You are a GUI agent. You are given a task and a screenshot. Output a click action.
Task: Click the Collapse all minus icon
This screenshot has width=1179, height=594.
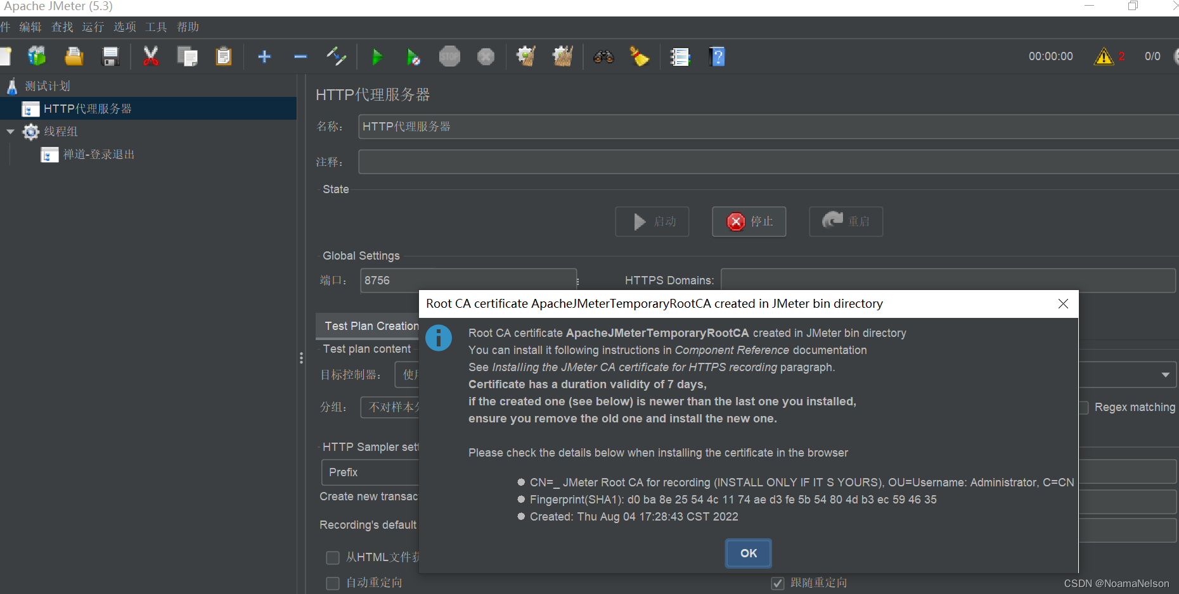click(300, 56)
